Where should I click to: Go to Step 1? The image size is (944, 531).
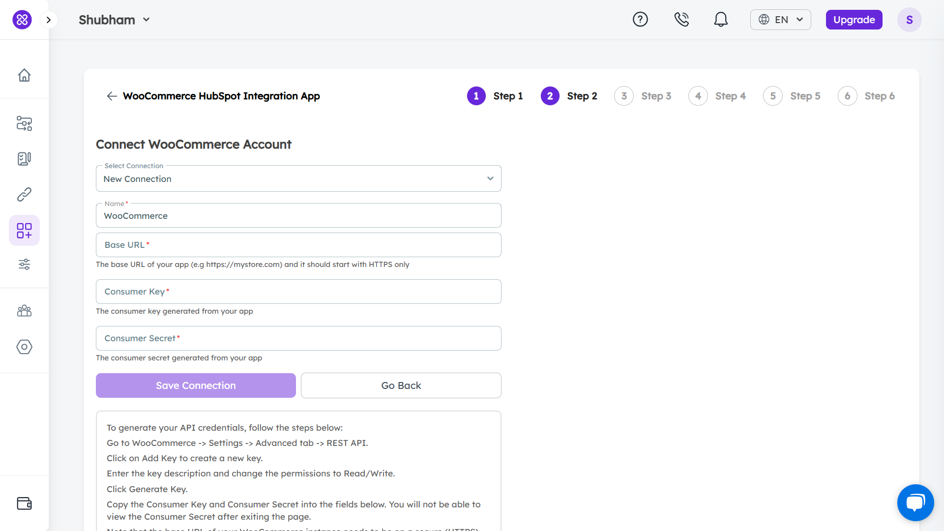tap(495, 96)
